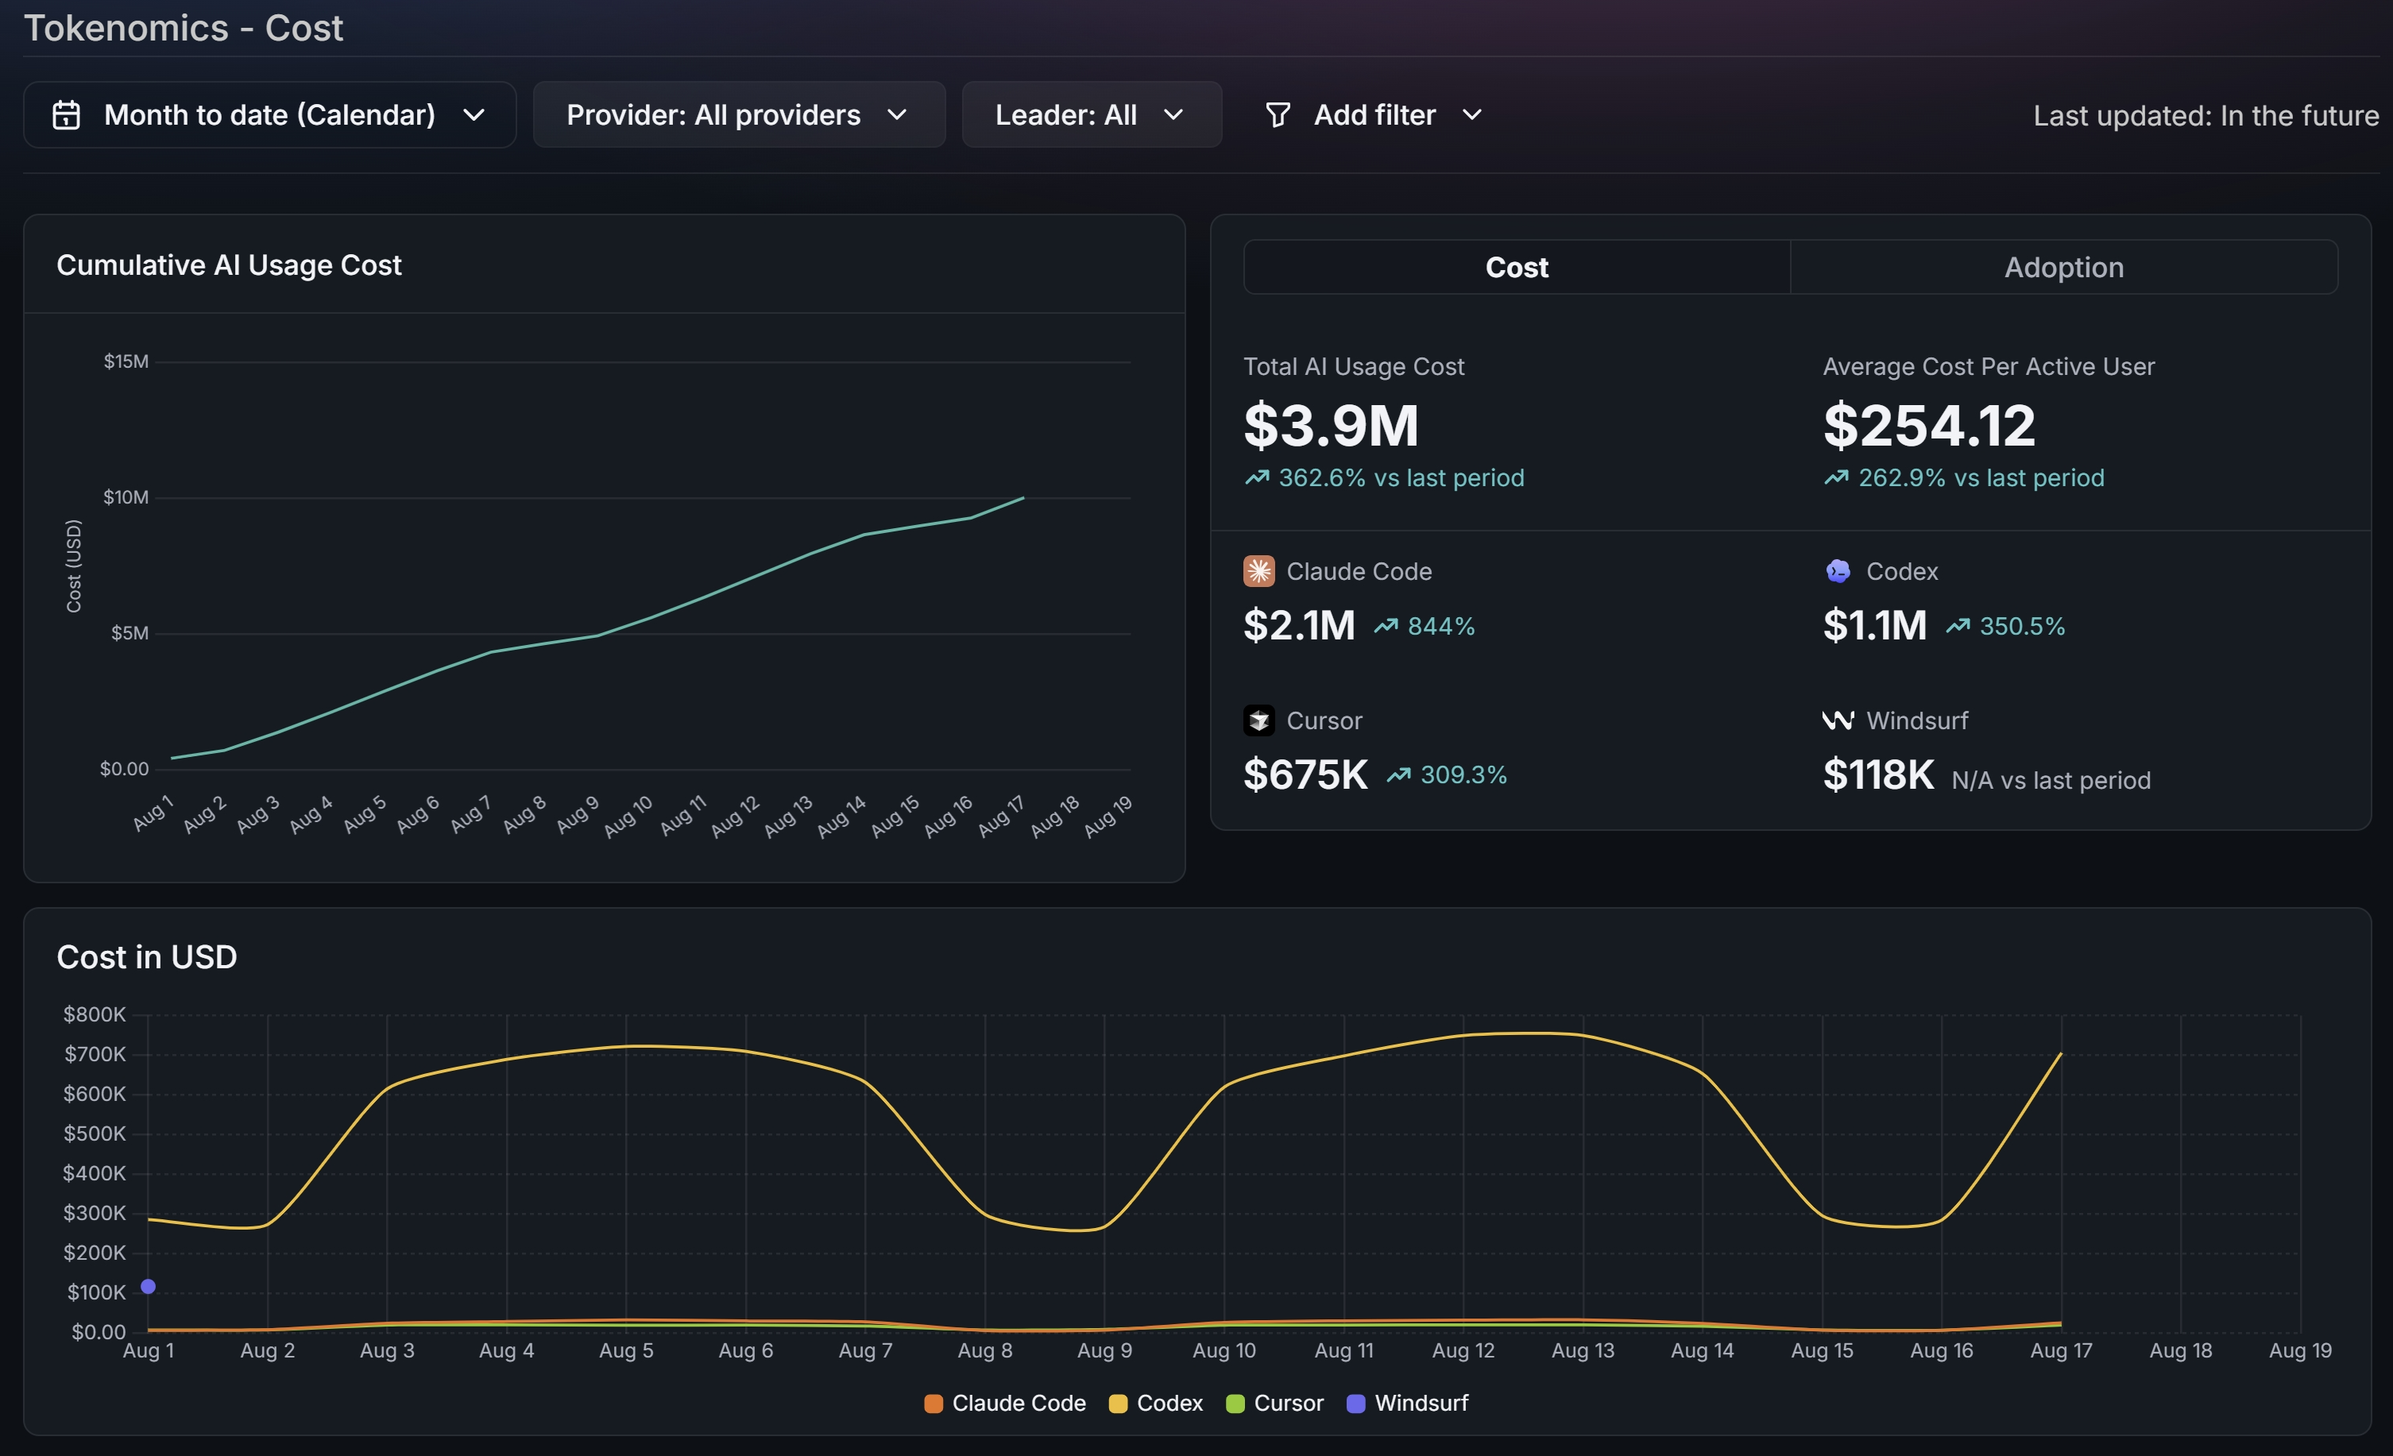The width and height of the screenshot is (2393, 1456).
Task: Click the orange Claude Code legend swatch
Action: pos(934,1404)
